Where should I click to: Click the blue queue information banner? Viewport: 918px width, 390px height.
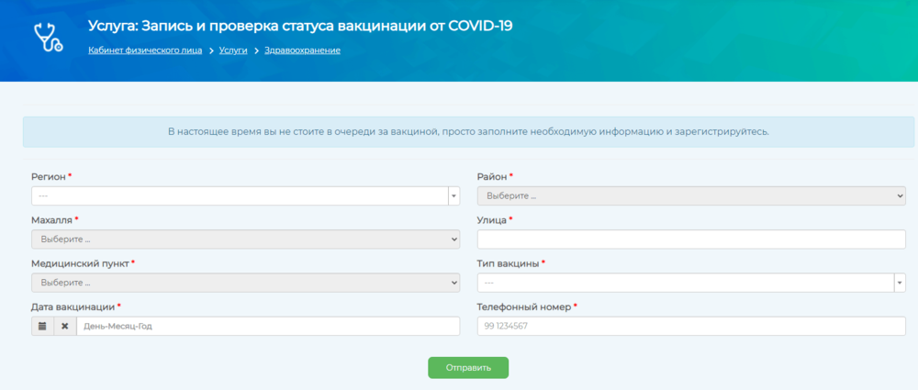[x=468, y=131]
